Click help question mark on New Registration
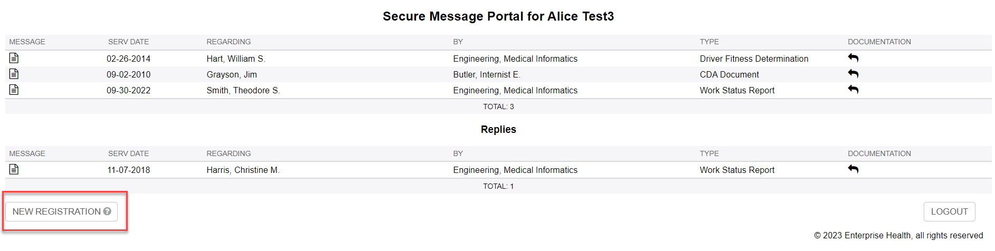Image resolution: width=995 pixels, height=251 pixels. [x=107, y=211]
